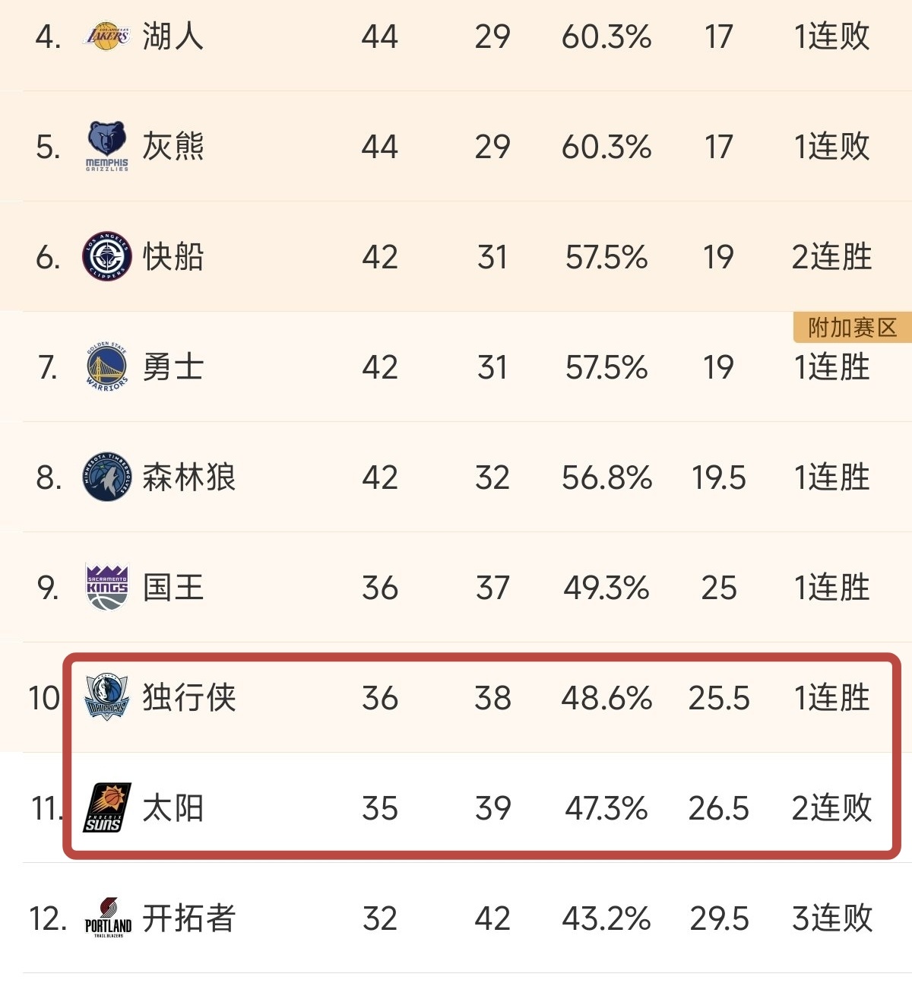Click the 开拓者 3连败 streak cell
This screenshot has width=912, height=996.
click(831, 918)
